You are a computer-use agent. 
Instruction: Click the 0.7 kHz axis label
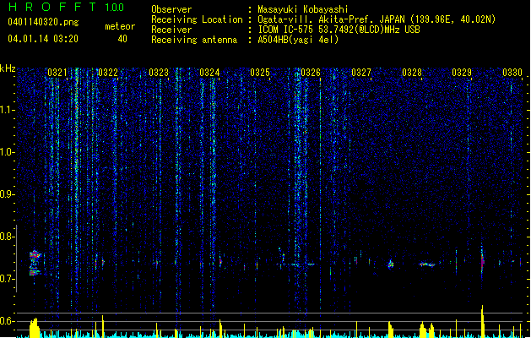click(x=8, y=279)
